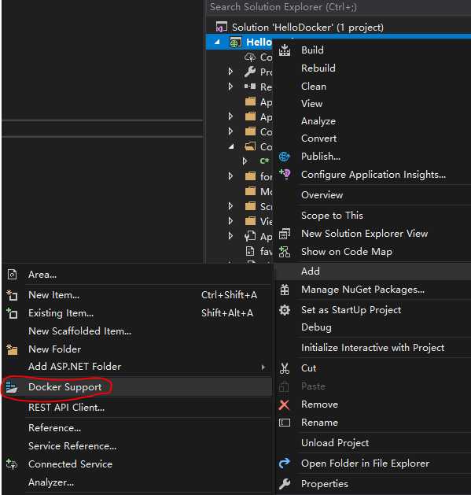Click the Open Folder arrow icon

[x=284, y=463]
